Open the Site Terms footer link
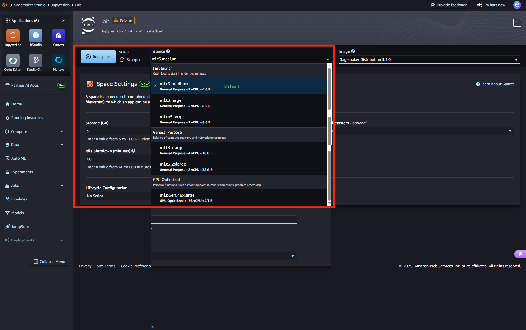Image resolution: width=526 pixels, height=330 pixels. (106, 266)
